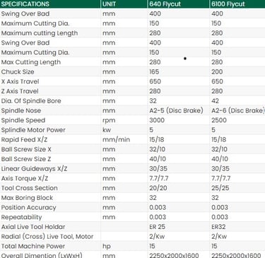Select the 'Rapid Feed X/Z' label

pos(24,139)
